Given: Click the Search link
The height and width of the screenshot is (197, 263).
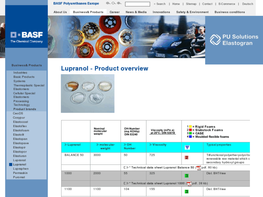Looking at the screenshot, I should (x=160, y=4).
